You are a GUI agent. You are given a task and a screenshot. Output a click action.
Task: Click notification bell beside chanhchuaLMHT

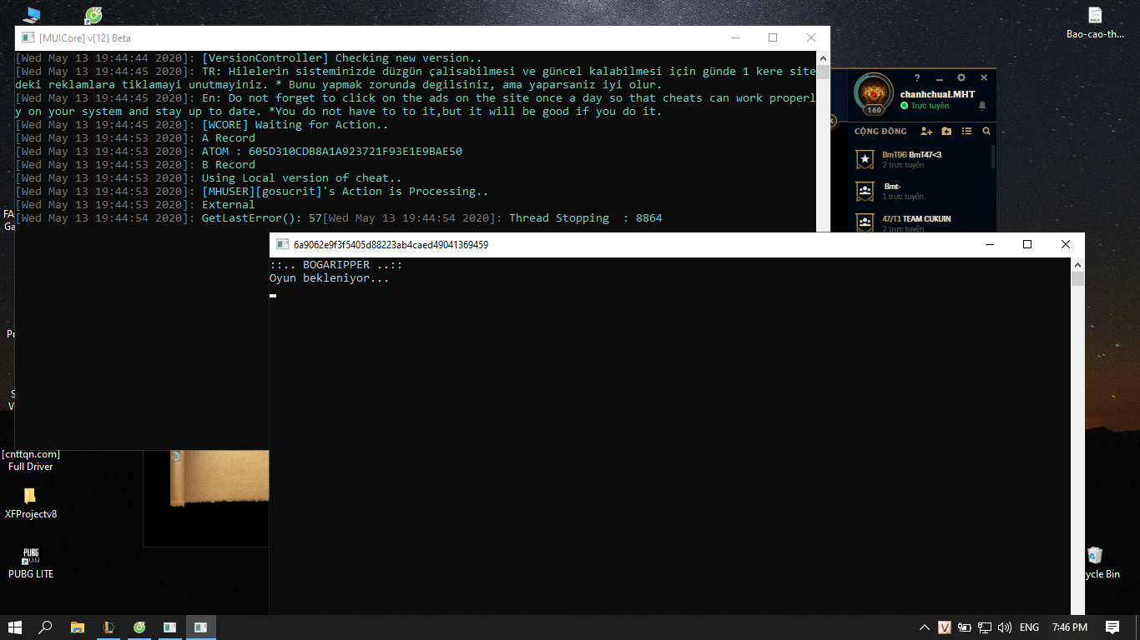tap(982, 106)
